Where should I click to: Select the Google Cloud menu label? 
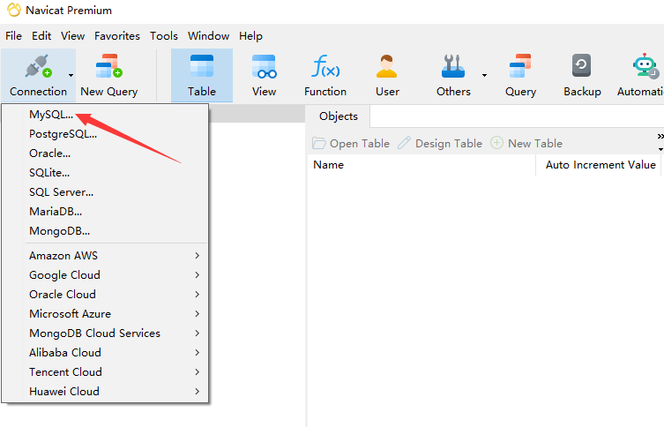64,275
